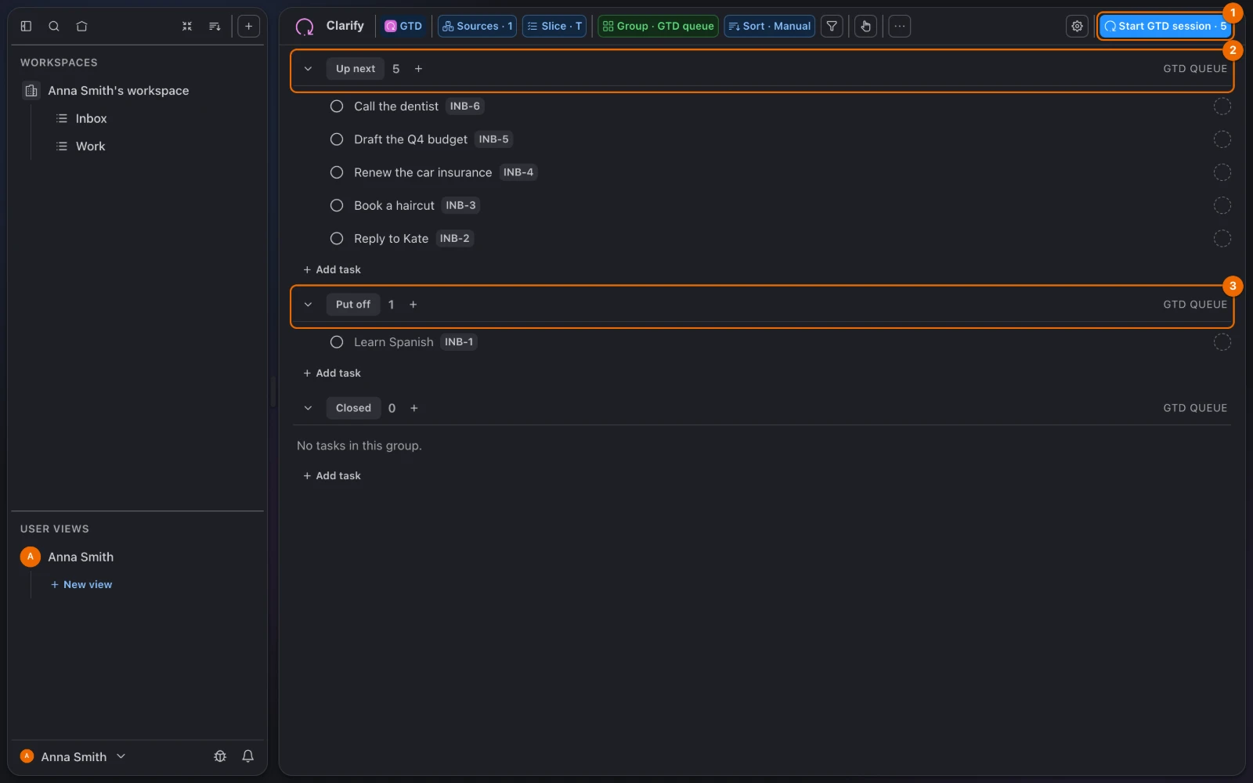Open the Sort · Manual selector

click(769, 26)
